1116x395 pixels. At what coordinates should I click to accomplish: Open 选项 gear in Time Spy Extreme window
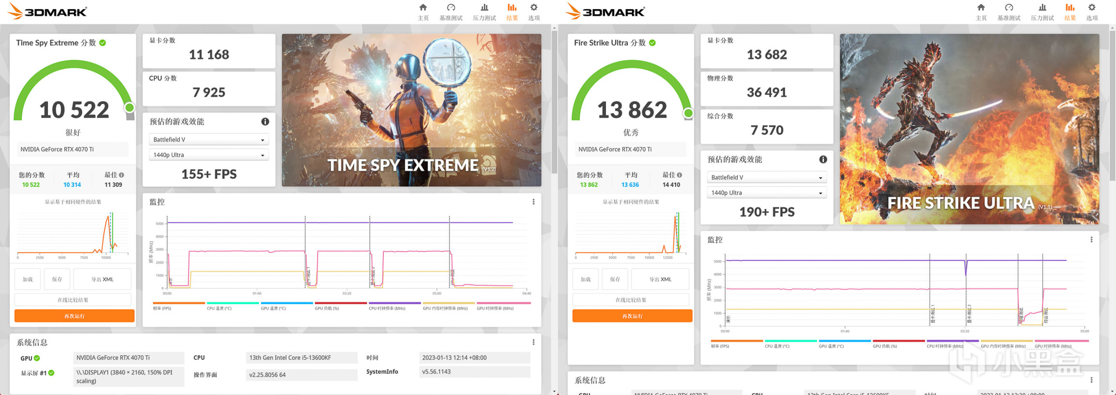pyautogui.click(x=534, y=12)
